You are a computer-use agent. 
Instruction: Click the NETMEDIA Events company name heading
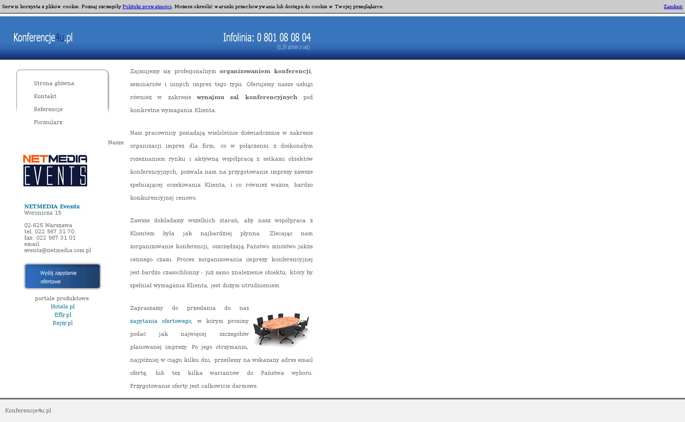[x=52, y=206]
